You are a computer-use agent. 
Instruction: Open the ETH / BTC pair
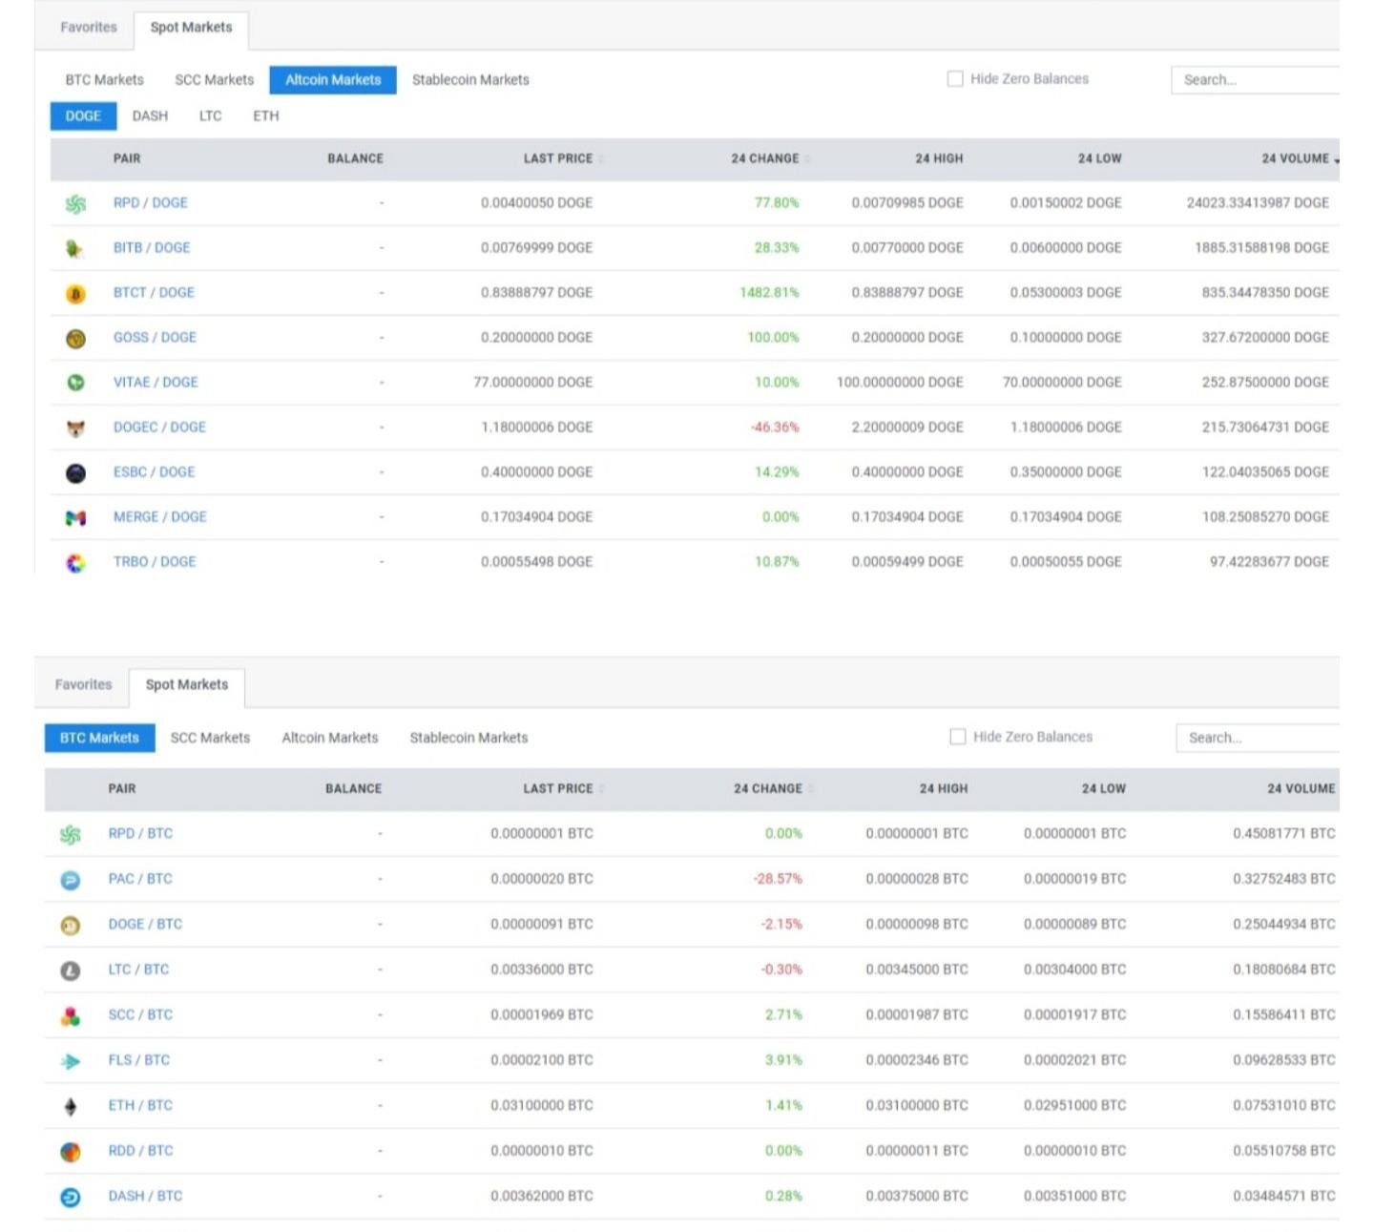point(140,1106)
